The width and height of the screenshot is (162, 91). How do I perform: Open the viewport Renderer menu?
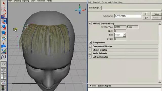pos(41,1)
